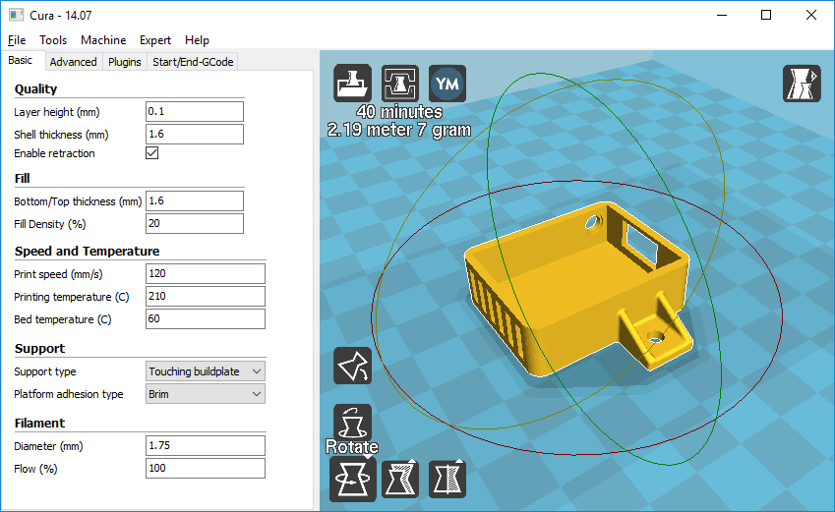Click the '2.19 meter 7 gram' text

tap(399, 130)
